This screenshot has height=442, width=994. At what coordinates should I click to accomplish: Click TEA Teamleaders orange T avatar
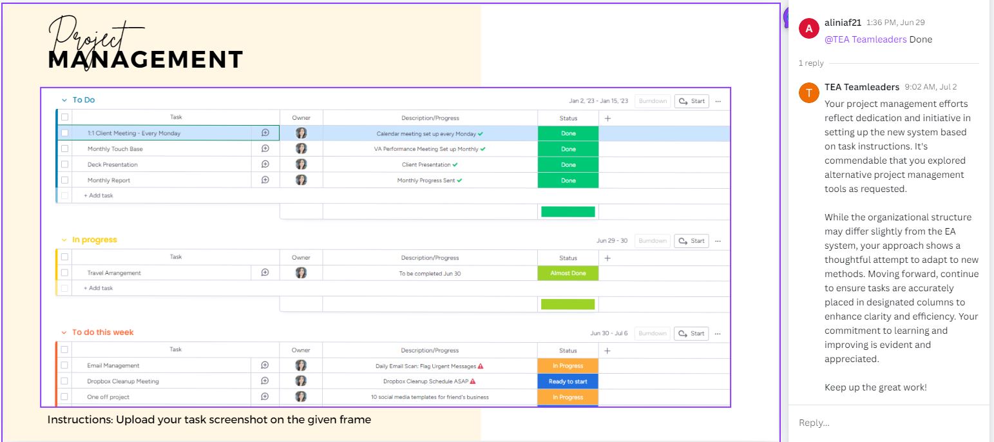[x=809, y=93]
